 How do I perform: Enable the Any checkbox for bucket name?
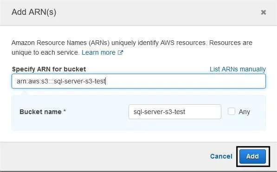[x=231, y=112]
